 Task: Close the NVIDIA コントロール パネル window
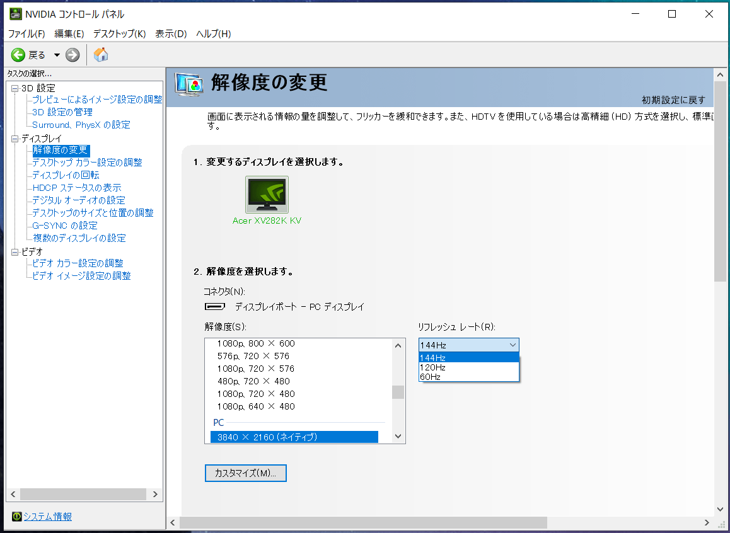709,14
